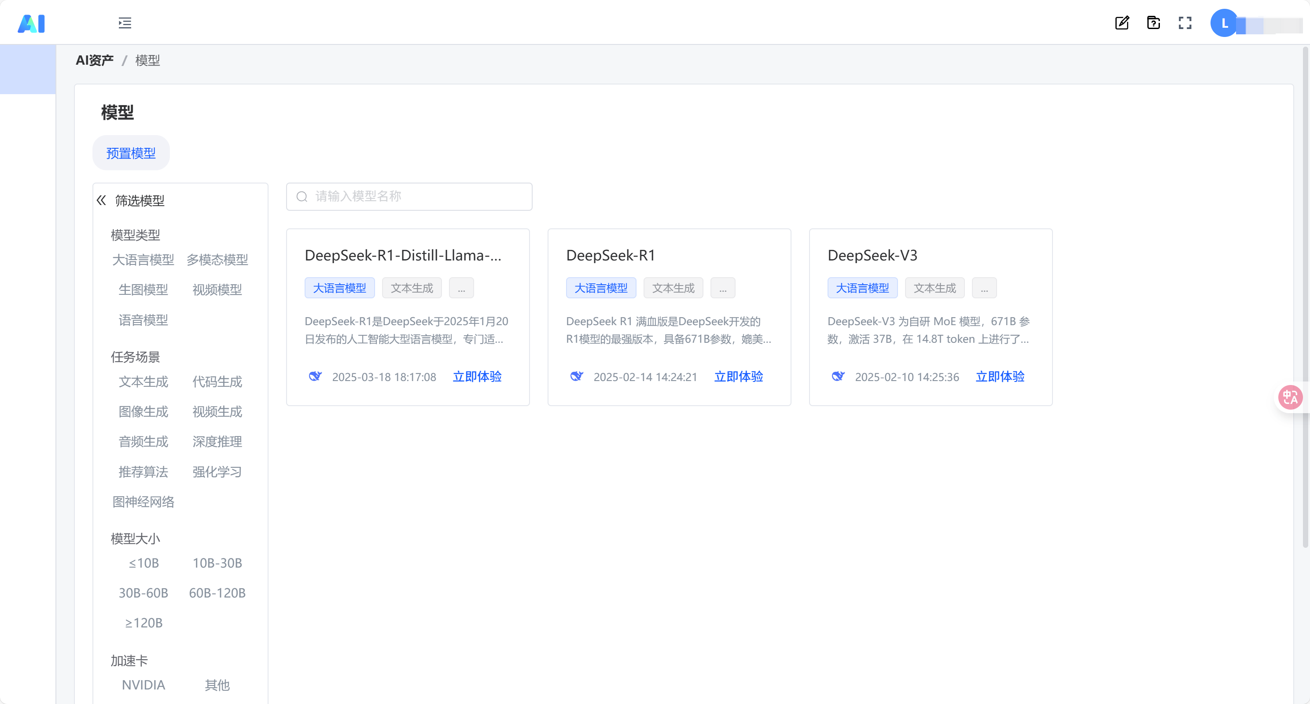Click 立即体验 on DeepSeek-V3 card
Viewport: 1310px width, 704px height.
tap(1000, 377)
